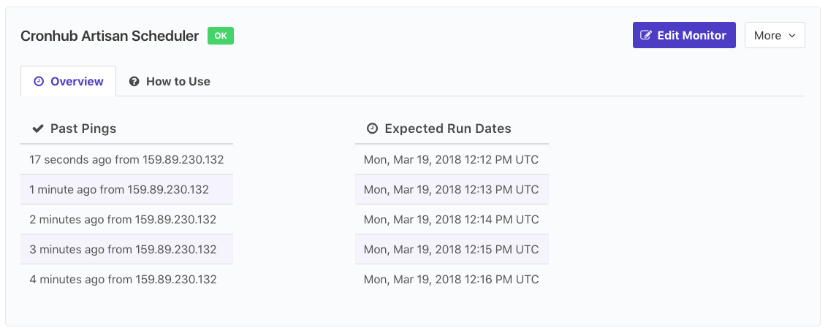This screenshot has height=333, width=828.
Task: Expand the More dropdown menu
Action: pyautogui.click(x=774, y=35)
